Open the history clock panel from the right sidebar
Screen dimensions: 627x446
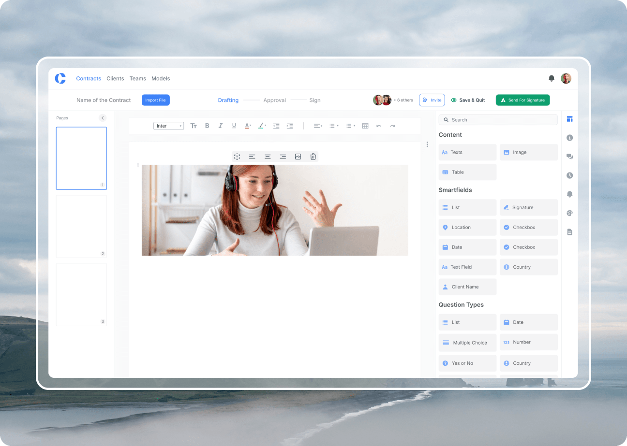(x=569, y=175)
